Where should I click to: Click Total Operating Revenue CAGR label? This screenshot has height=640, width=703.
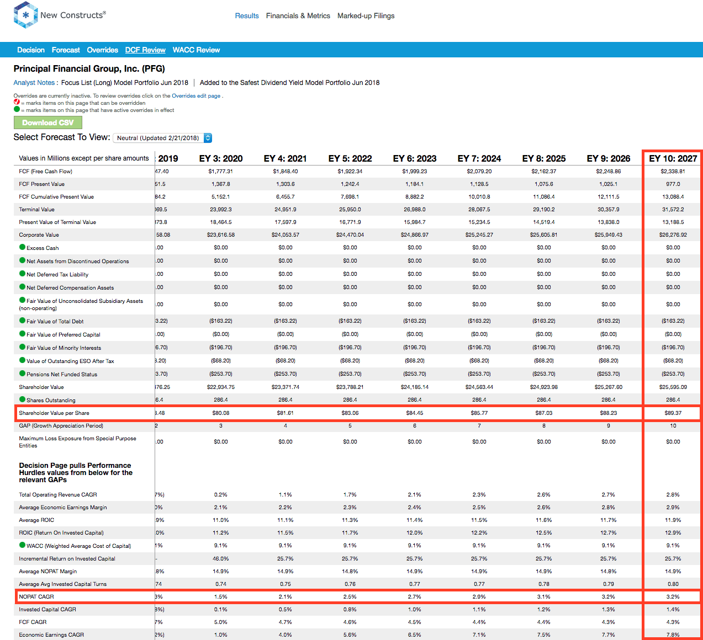pyautogui.click(x=57, y=494)
